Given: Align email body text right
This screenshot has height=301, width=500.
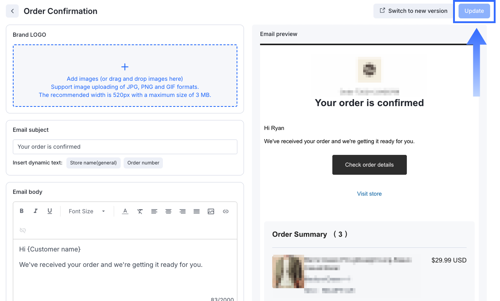Looking at the screenshot, I should point(182,211).
